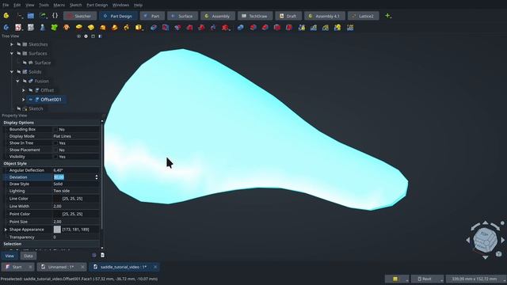
Task: Toggle the eye icon in Tree View header
Action: coord(78,36)
